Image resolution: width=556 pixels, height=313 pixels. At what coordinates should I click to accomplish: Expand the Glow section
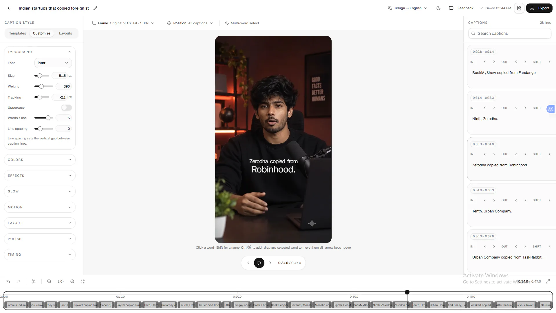point(40,191)
